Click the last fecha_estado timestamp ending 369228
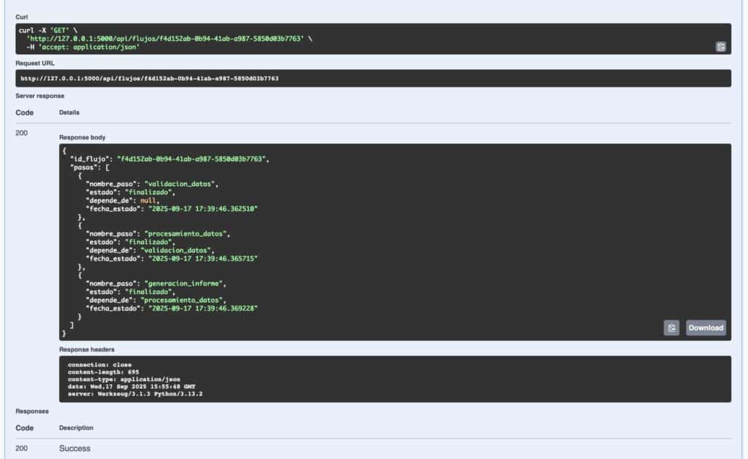The width and height of the screenshot is (748, 459). (203, 309)
